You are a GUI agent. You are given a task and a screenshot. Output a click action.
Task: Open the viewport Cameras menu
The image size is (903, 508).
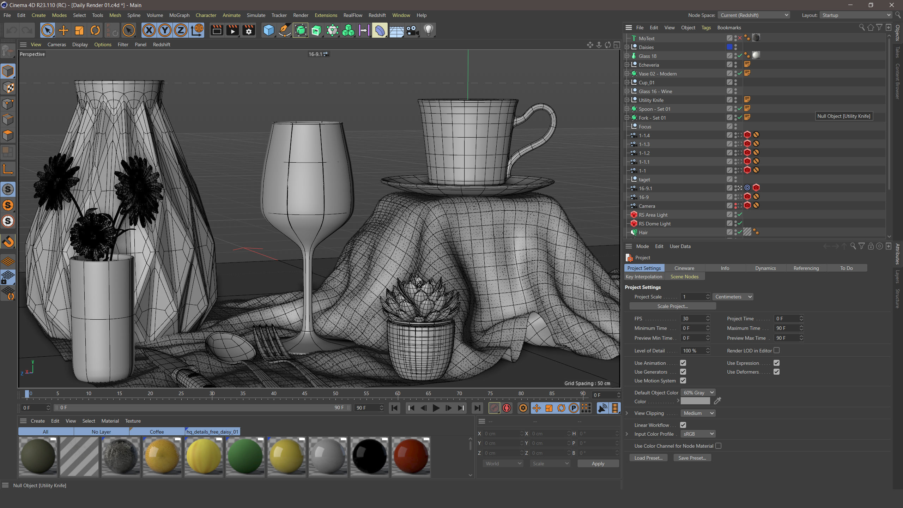pos(56,44)
